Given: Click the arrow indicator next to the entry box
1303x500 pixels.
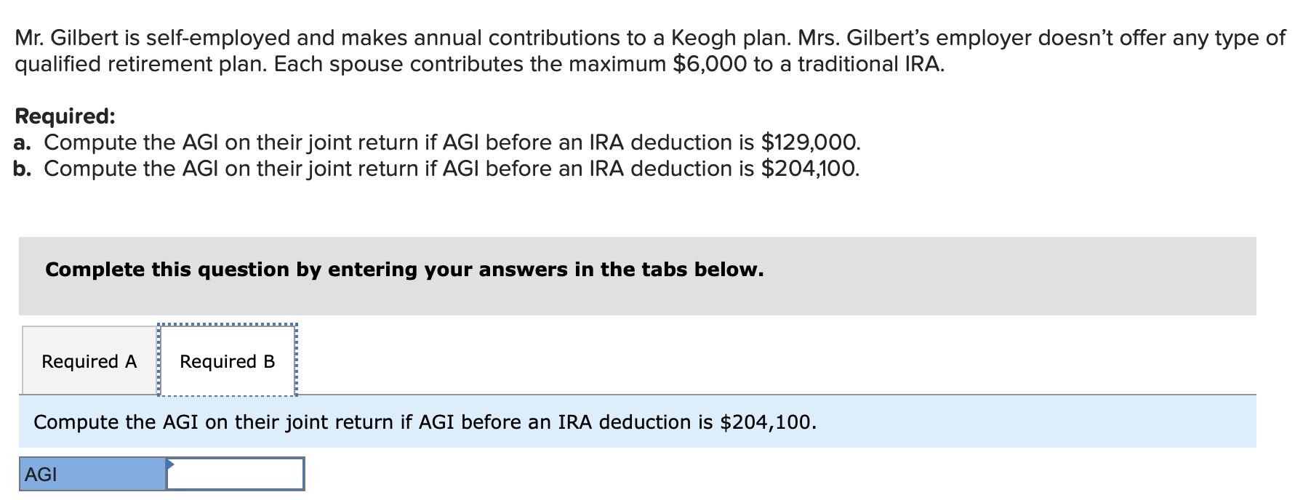Looking at the screenshot, I should [169, 465].
